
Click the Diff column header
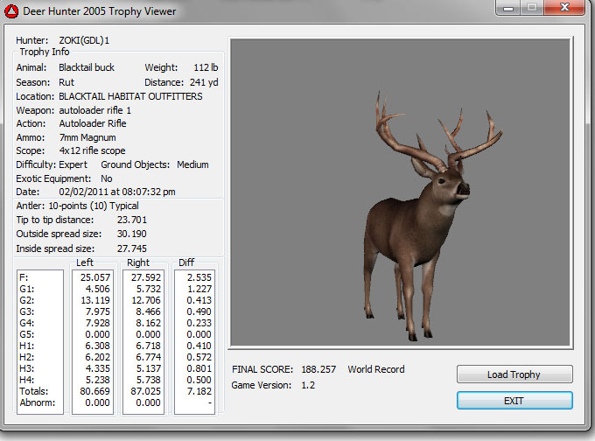pos(186,262)
